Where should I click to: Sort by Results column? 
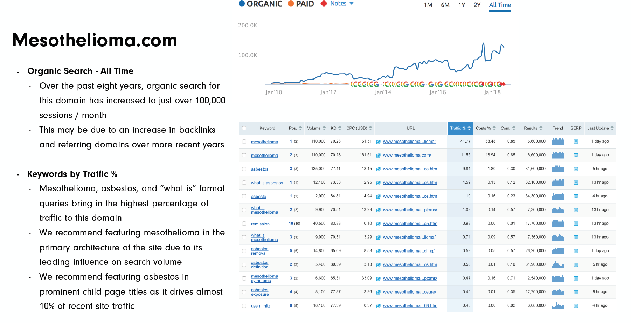[533, 128]
